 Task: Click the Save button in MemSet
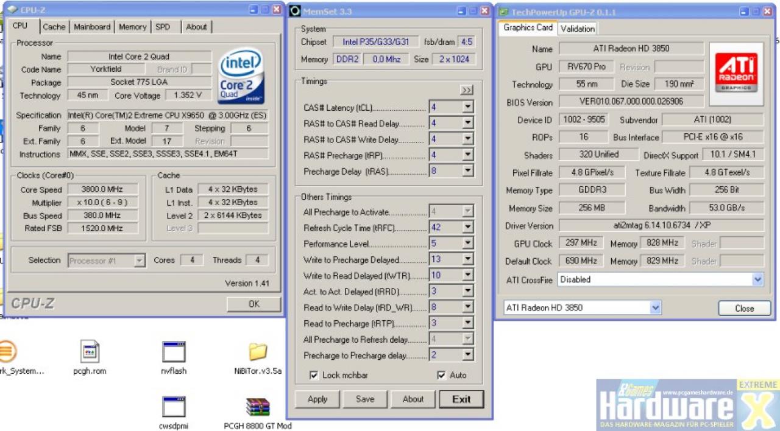365,399
